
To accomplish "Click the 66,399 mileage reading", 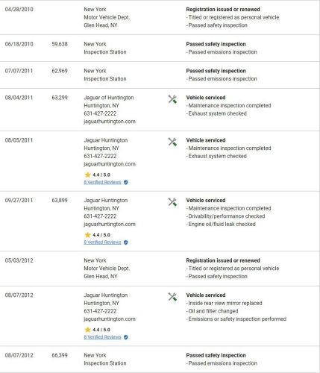I will [60, 355].
